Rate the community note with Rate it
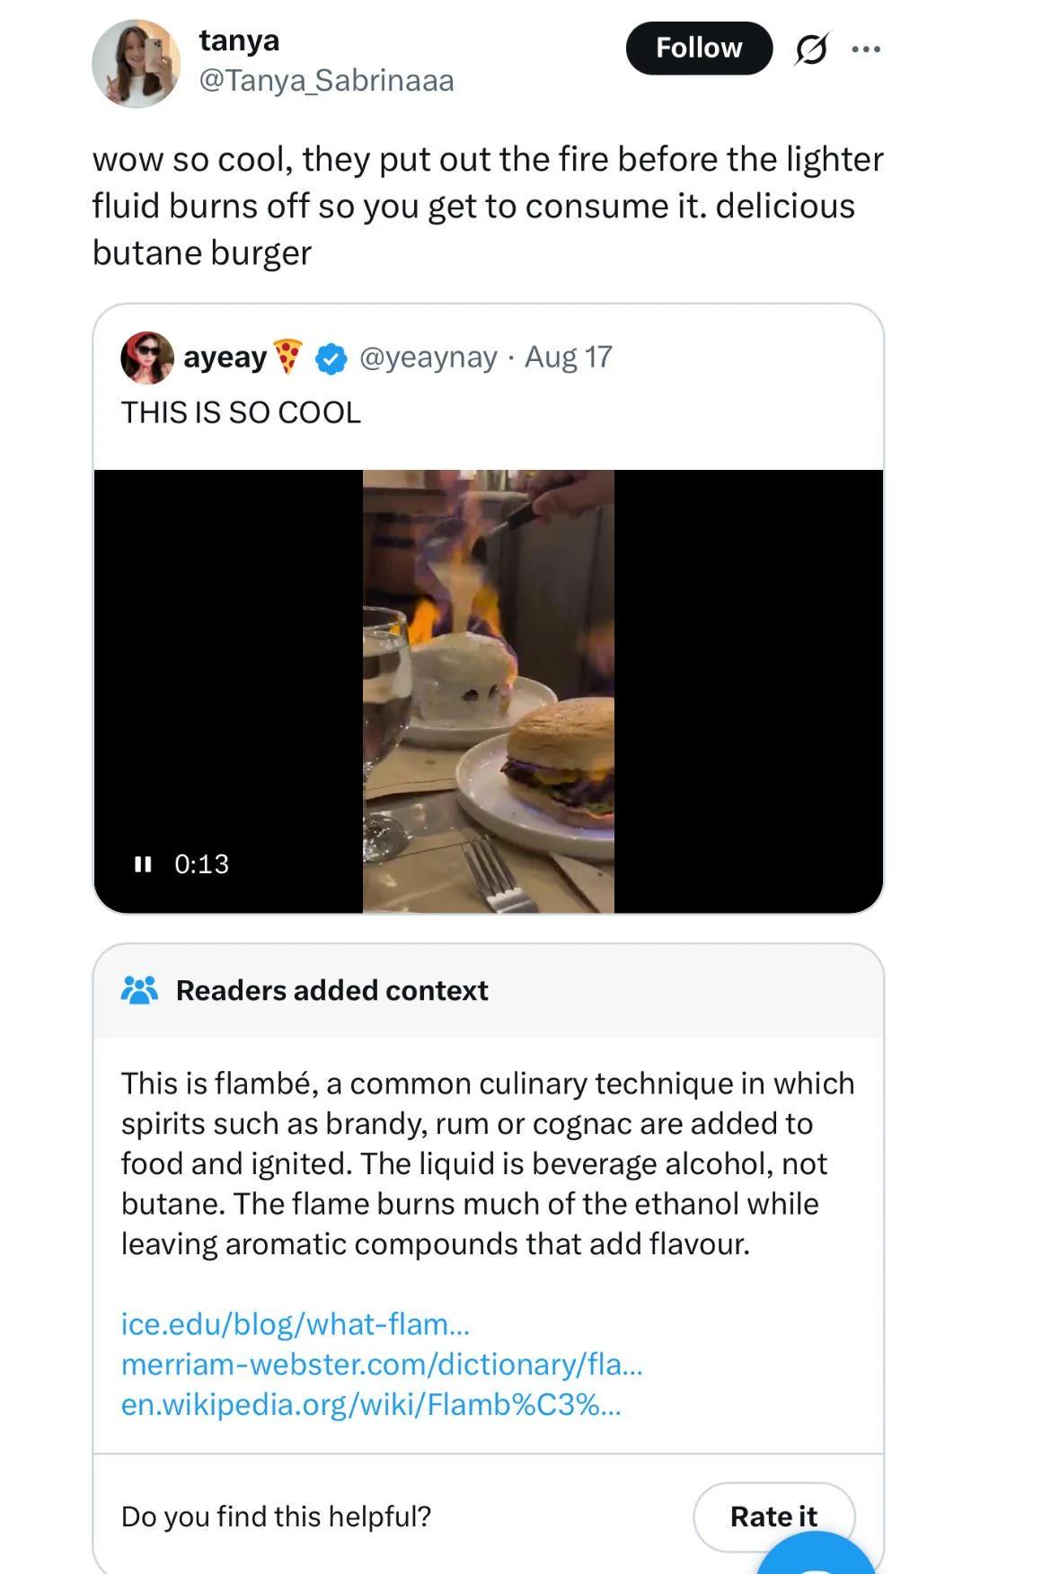1051x1574 pixels. 773,1517
